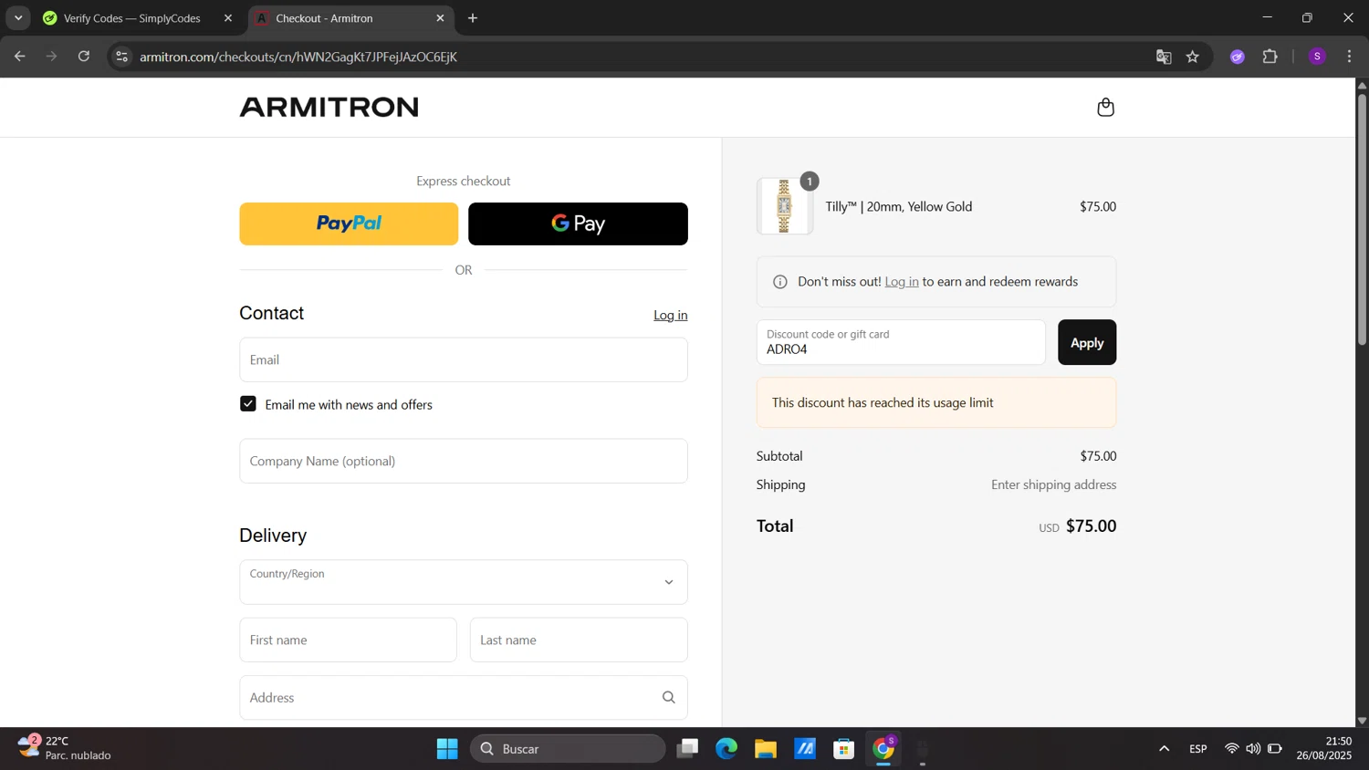Reload the checkout page
The height and width of the screenshot is (770, 1369).
[x=84, y=57]
